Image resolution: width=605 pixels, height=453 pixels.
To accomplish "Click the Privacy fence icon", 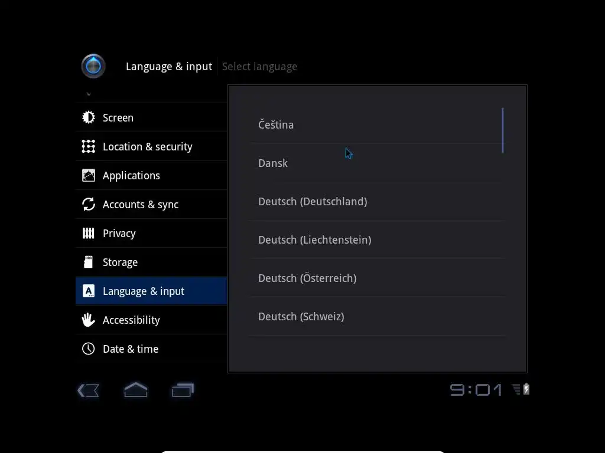I will tap(89, 233).
